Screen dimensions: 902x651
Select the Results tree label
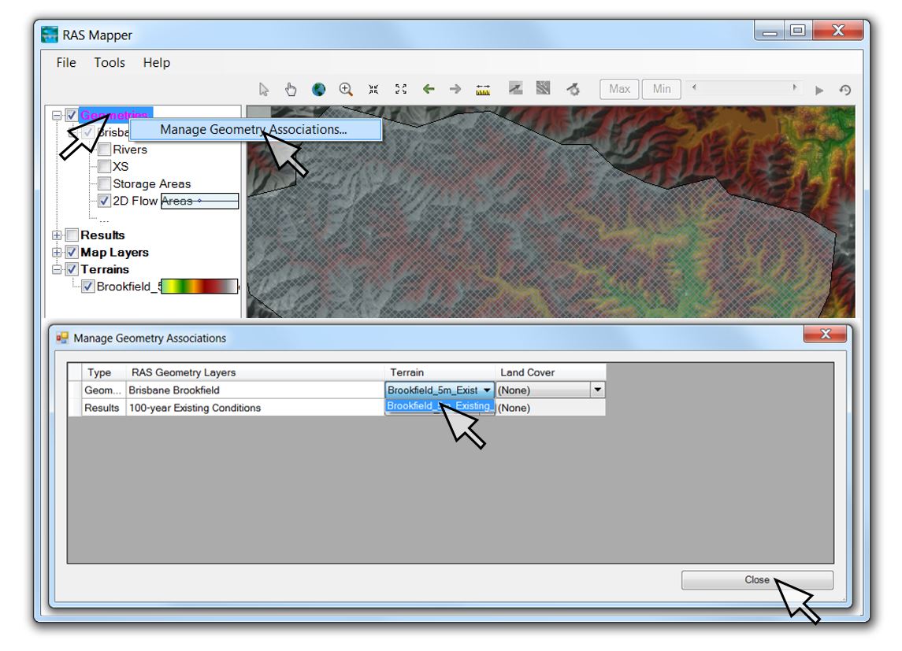click(x=102, y=235)
